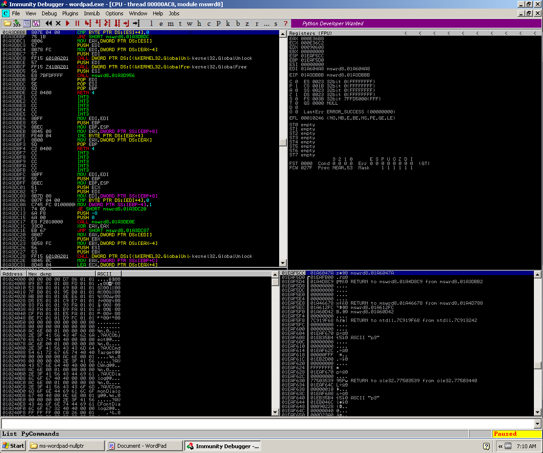Restart the program with the rewind icon
This screenshot has width=543, height=453.
[x=48, y=23]
